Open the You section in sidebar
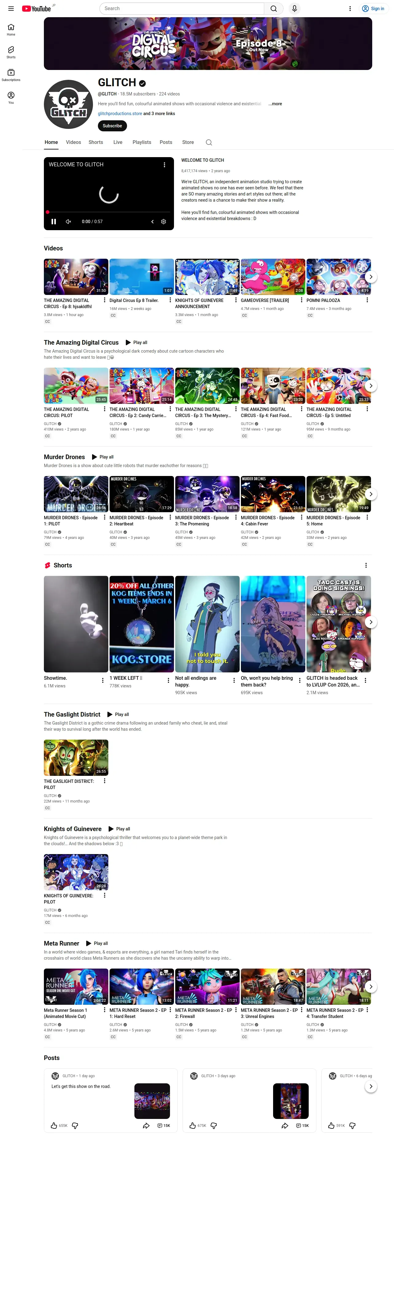Viewport: 394px width, 1300px height. click(11, 98)
